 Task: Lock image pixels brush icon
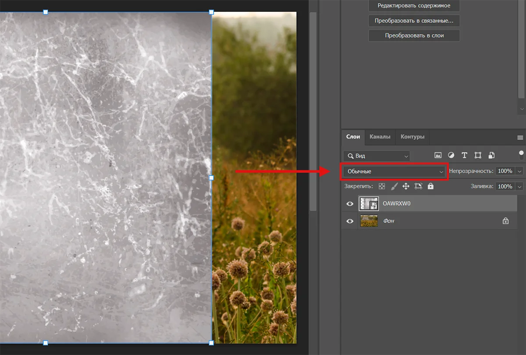(x=394, y=186)
